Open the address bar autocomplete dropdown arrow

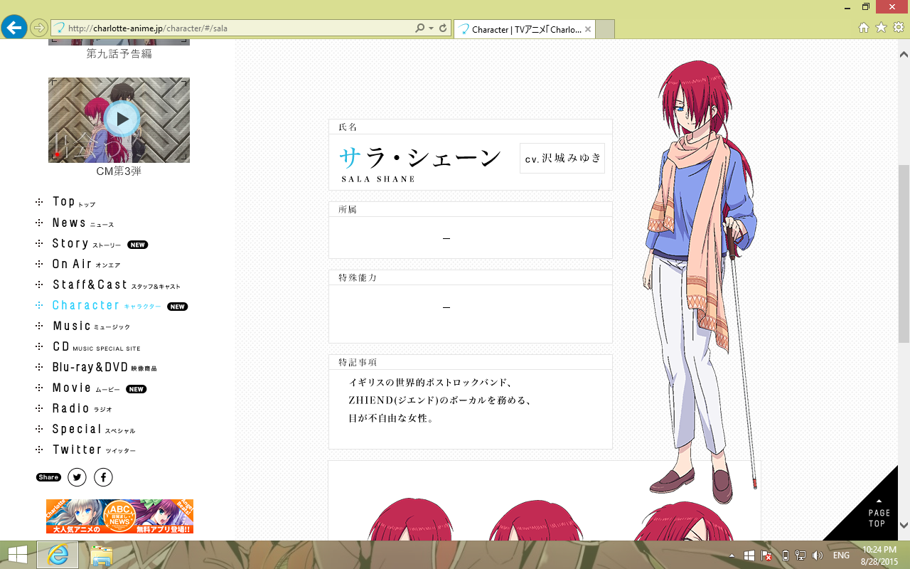(431, 28)
